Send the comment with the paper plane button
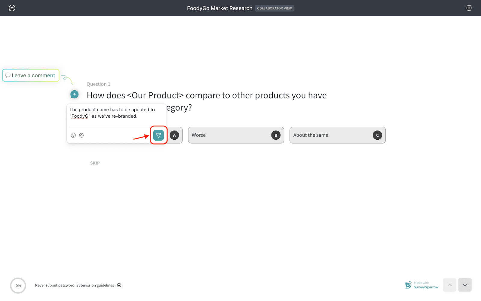 158,135
